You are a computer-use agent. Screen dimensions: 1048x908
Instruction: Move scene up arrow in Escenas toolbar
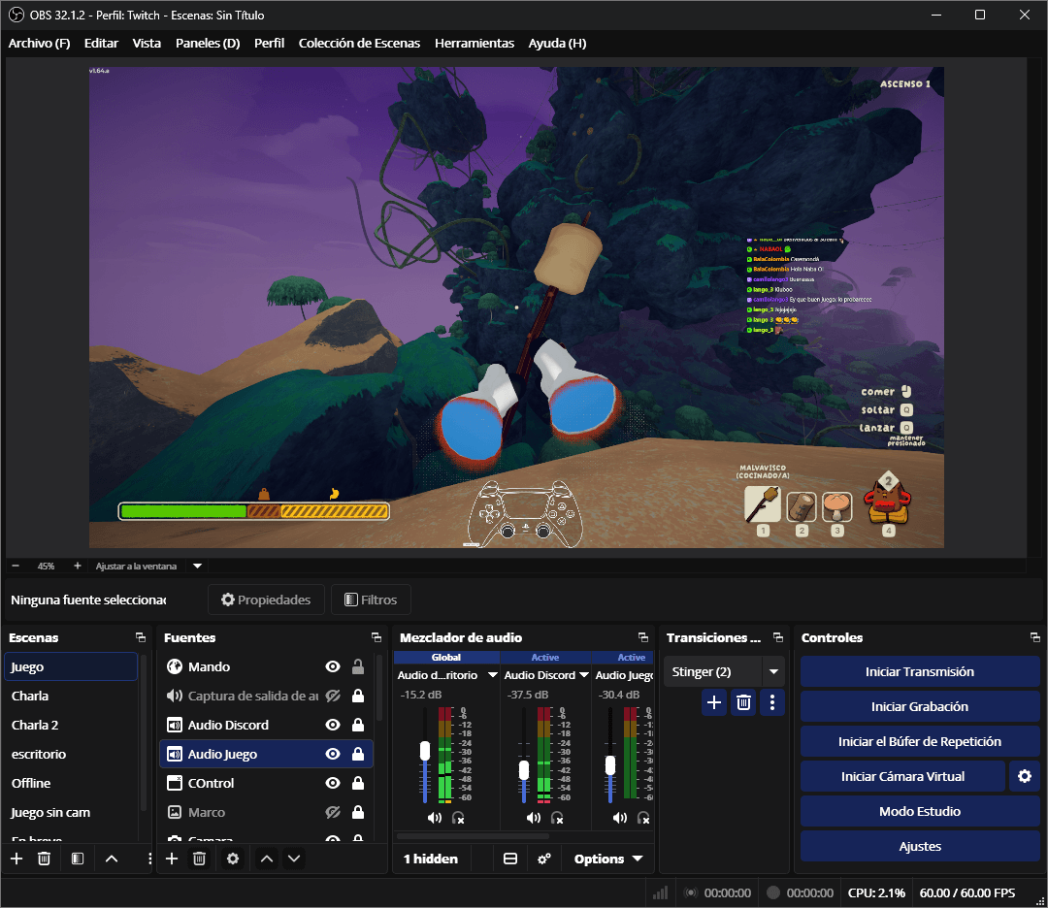[112, 859]
